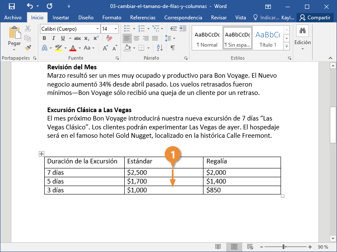Expand the underline style arrow
337x252 pixels.
(70, 38)
